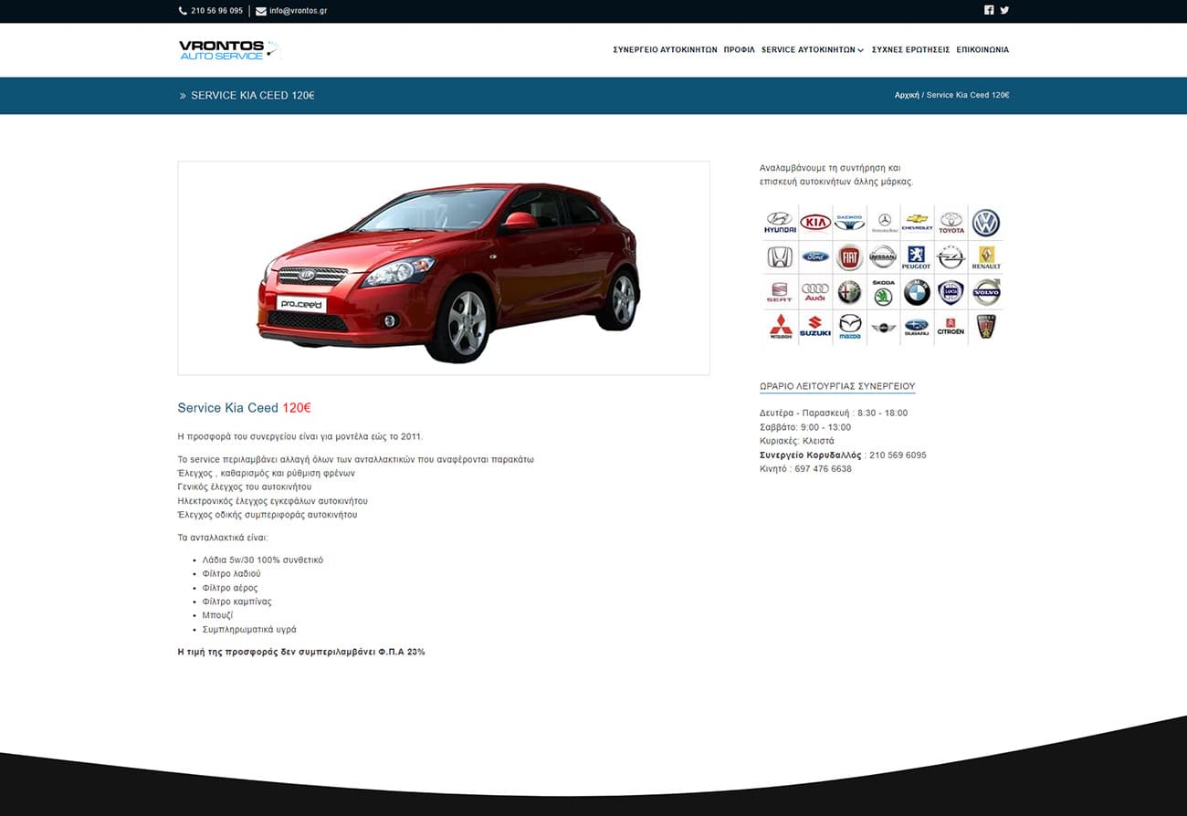Click the Subaru brand logo
1187x816 pixels.
pyautogui.click(x=917, y=327)
